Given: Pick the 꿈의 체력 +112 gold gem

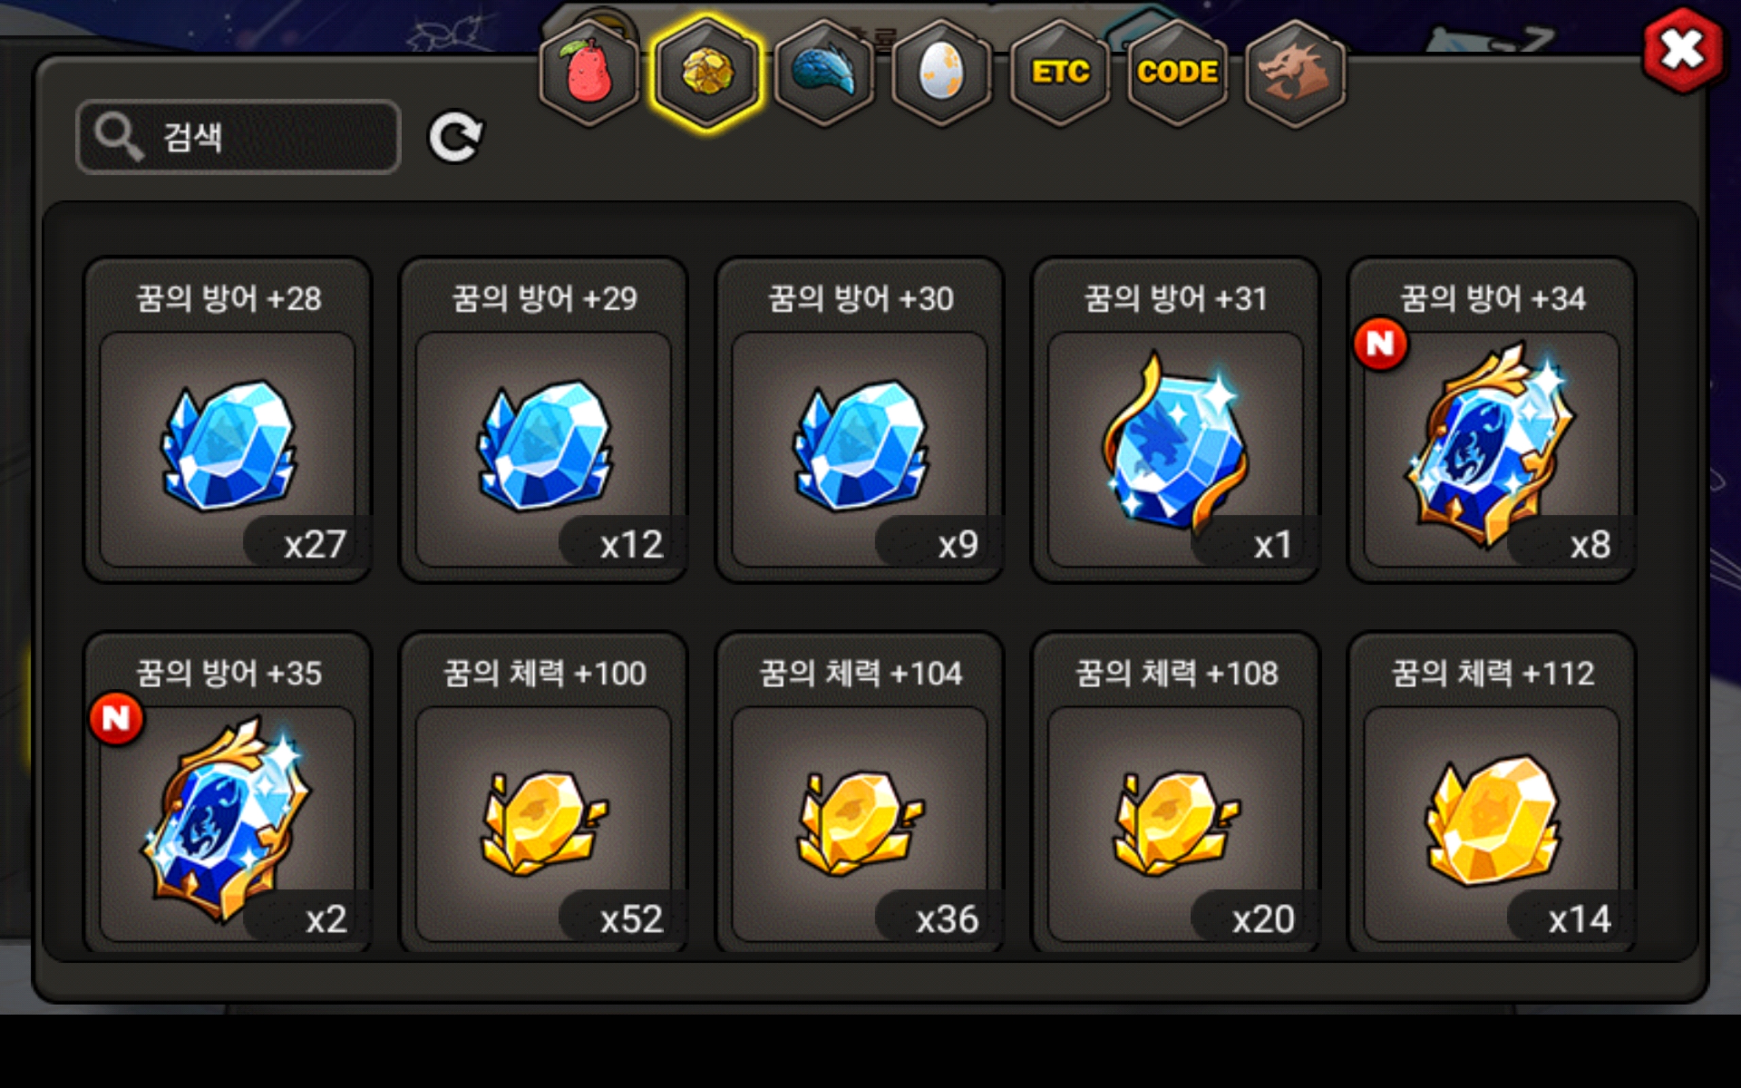Looking at the screenshot, I should pos(1492,793).
